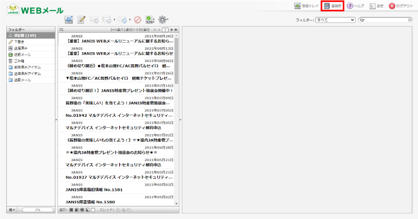Open 迷惑メール folder with blue folder icon
This screenshot has height=219, width=418.
[x=31, y=80]
